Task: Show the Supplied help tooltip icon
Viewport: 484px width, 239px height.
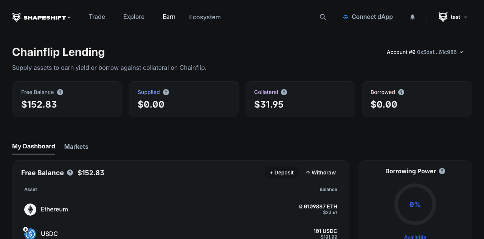Action: [166, 92]
